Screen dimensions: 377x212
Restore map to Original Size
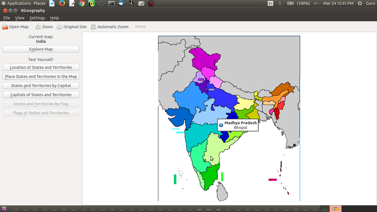(72, 27)
